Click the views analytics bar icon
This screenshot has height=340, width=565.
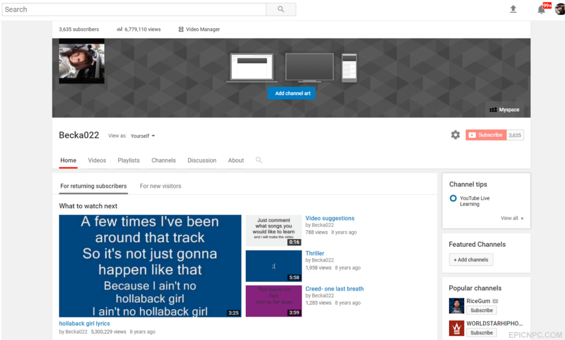point(120,30)
